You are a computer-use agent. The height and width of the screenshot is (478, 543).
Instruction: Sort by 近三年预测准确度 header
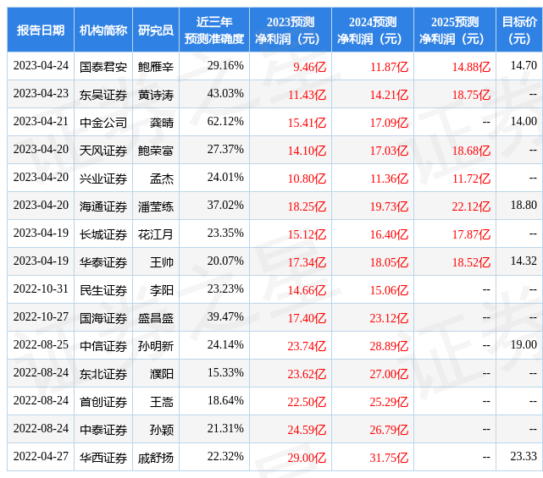214,30
